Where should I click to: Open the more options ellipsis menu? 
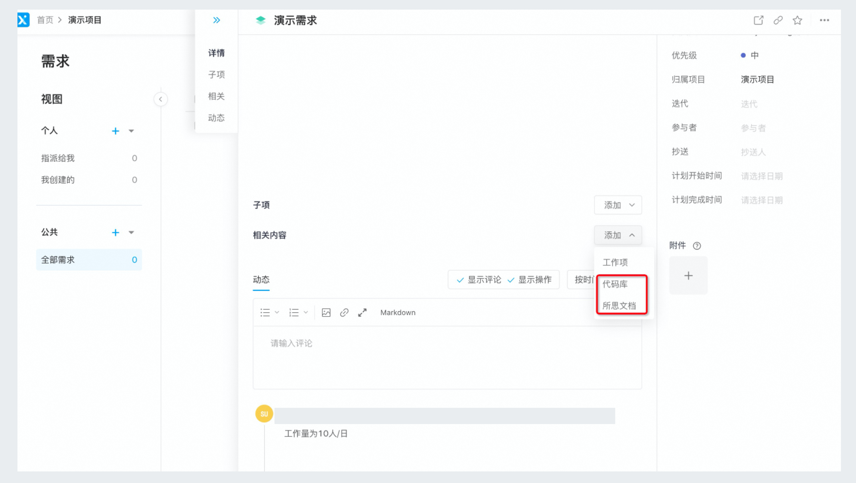point(824,20)
